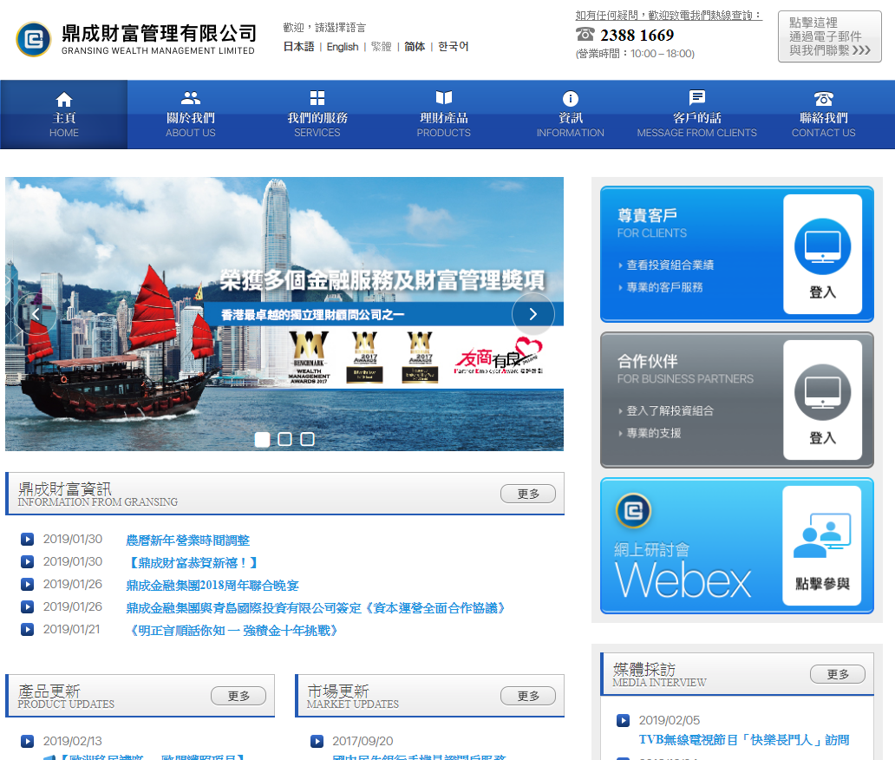Click the blue monitor icon in For Clients

(822, 246)
